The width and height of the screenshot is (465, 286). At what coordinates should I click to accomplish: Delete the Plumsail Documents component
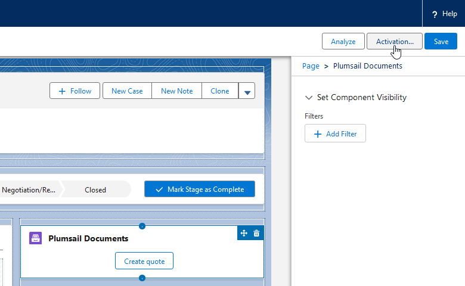coord(256,233)
